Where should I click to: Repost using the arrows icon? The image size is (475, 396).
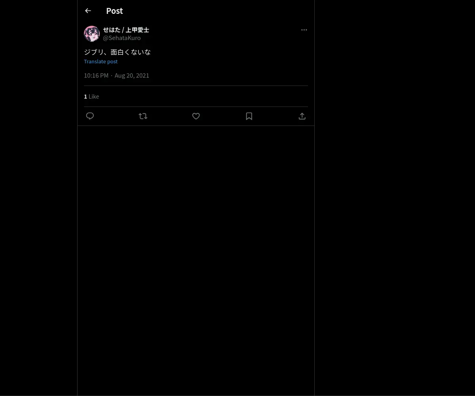[x=143, y=116]
